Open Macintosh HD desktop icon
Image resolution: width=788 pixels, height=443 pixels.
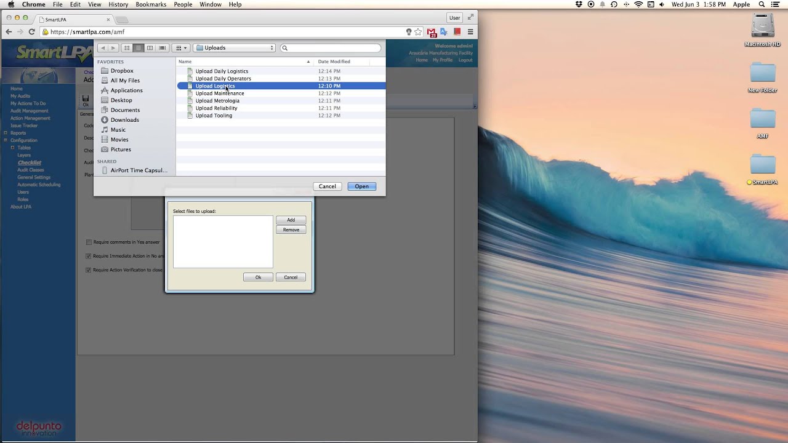point(762,31)
